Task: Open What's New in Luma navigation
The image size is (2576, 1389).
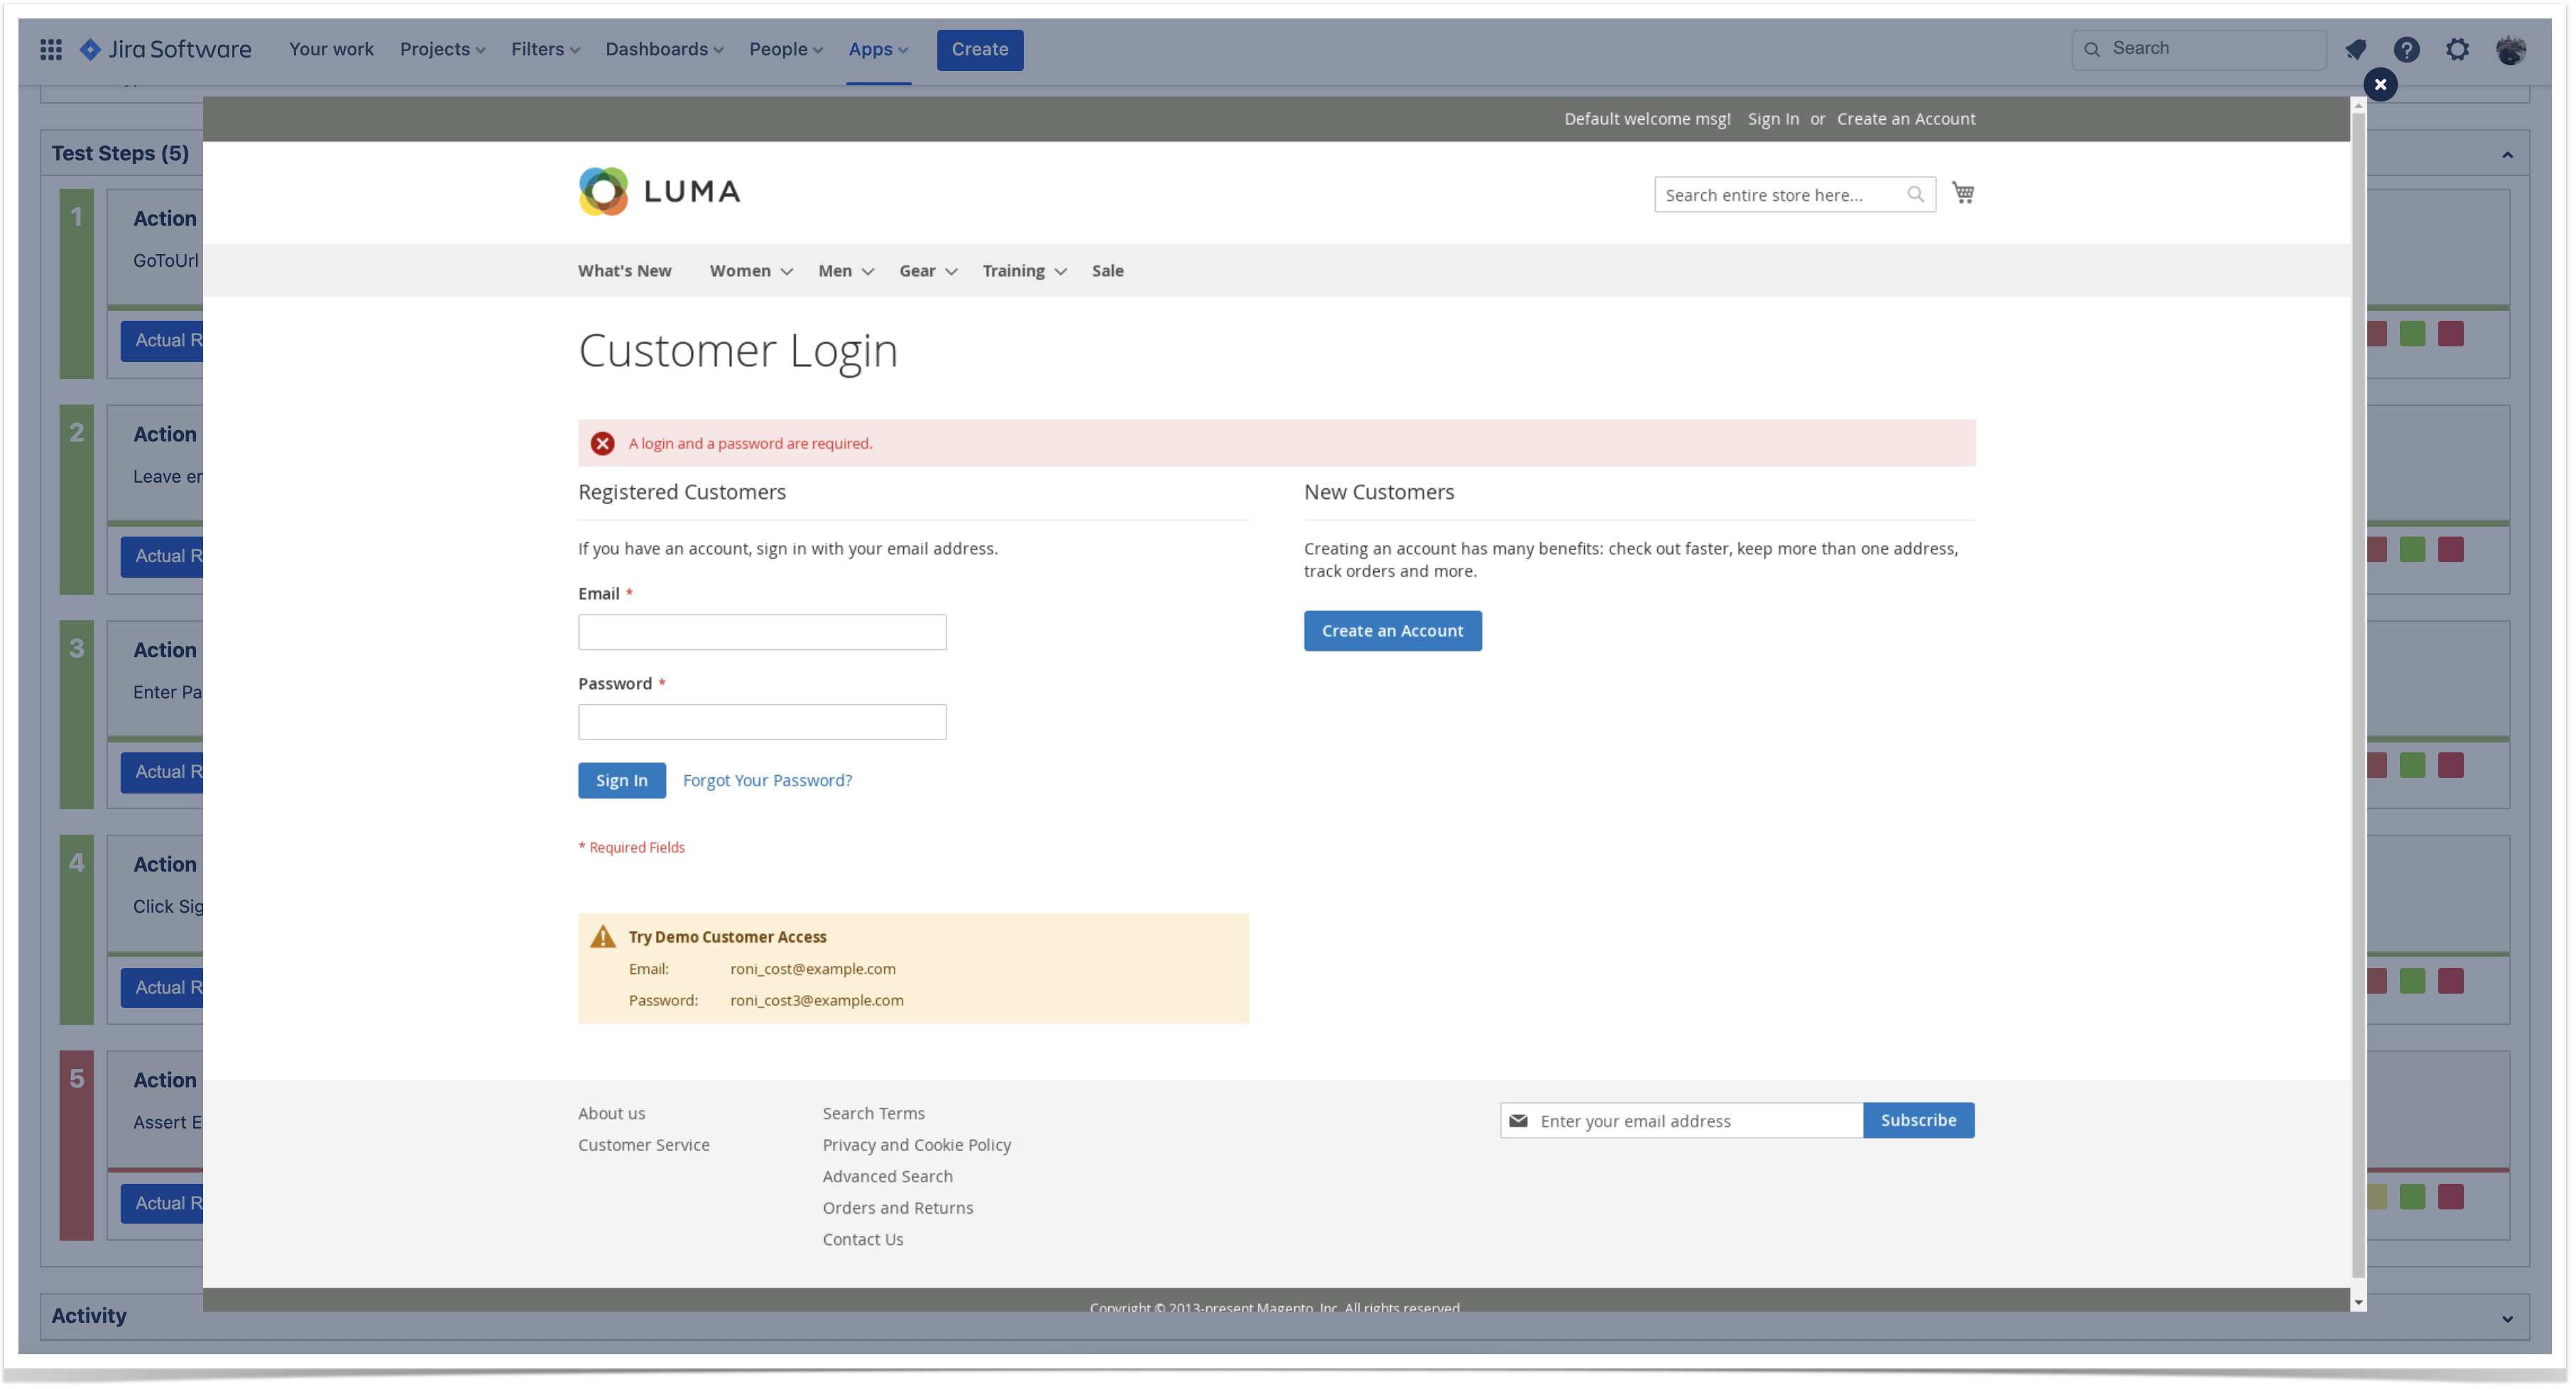Action: tap(625, 271)
